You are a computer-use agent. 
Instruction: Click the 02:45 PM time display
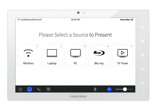(x=76, y=20)
